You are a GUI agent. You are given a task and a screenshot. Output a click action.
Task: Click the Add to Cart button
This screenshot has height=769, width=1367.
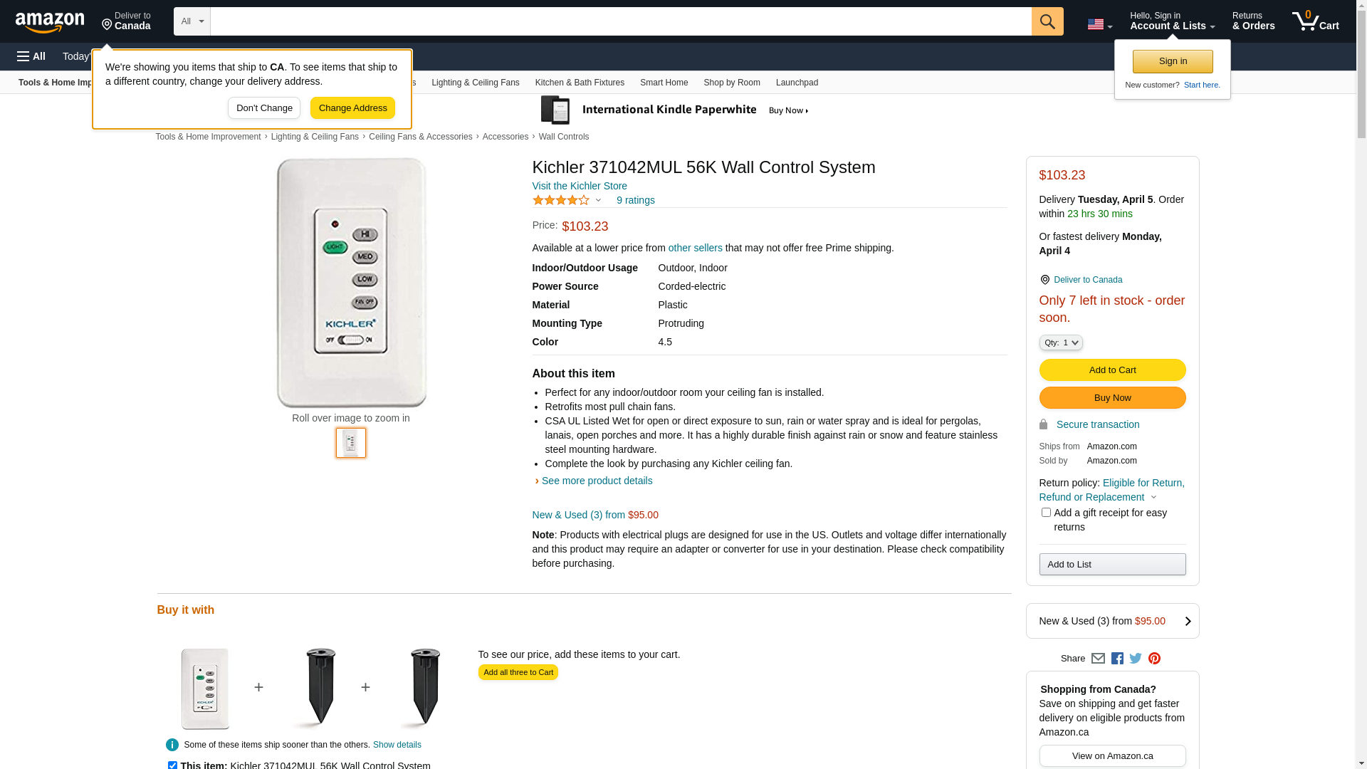point(1112,370)
